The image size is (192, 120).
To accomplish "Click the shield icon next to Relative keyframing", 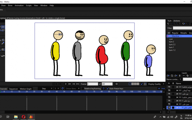I will click(x=103, y=88).
